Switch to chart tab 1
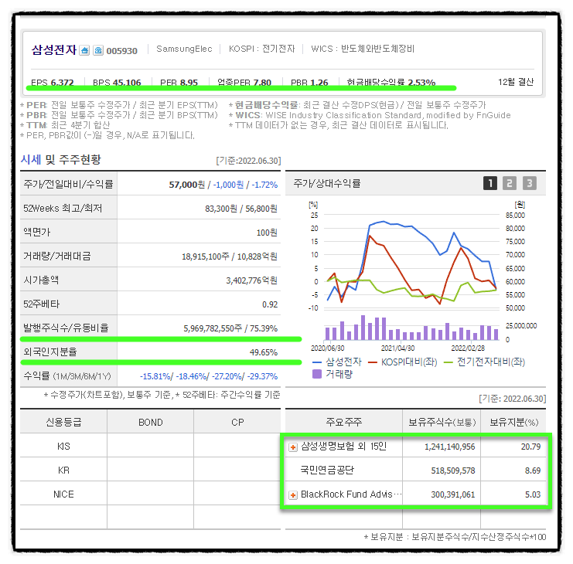This screenshot has height=564, width=573. tap(490, 183)
